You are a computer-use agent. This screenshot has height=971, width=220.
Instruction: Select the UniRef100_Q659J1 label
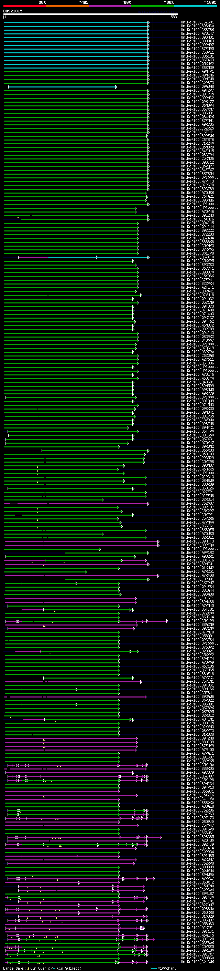coord(197,792)
